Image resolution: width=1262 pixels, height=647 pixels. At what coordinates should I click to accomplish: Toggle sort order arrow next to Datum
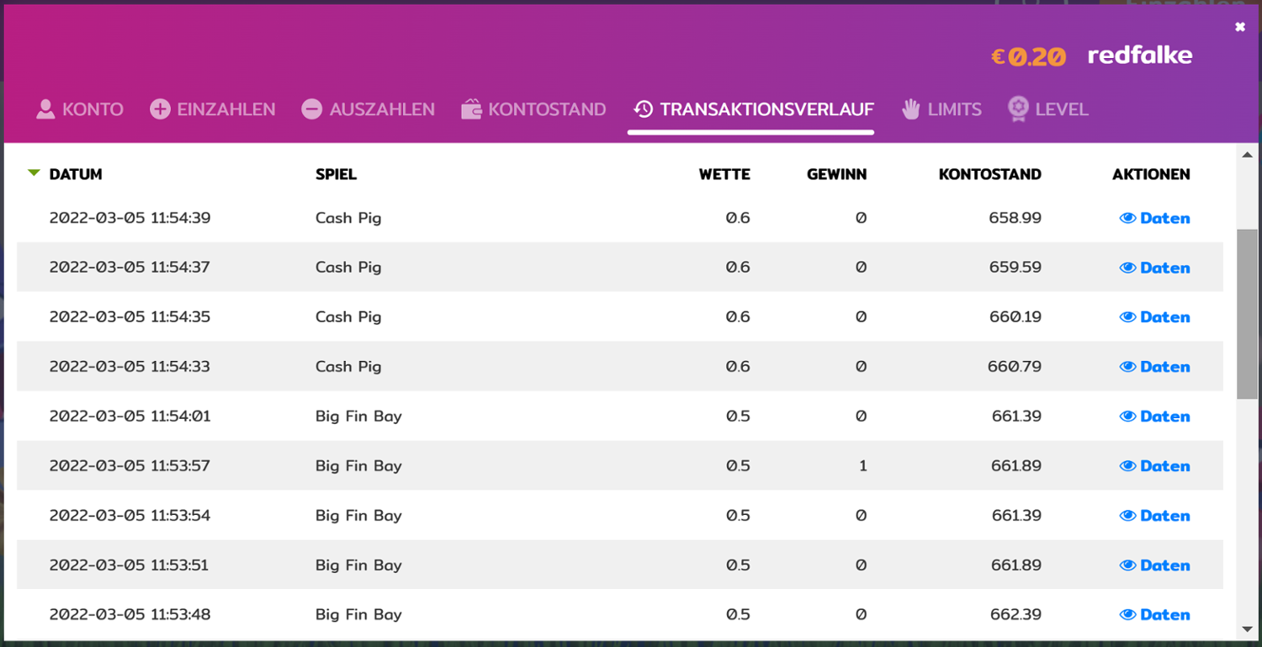(x=34, y=173)
